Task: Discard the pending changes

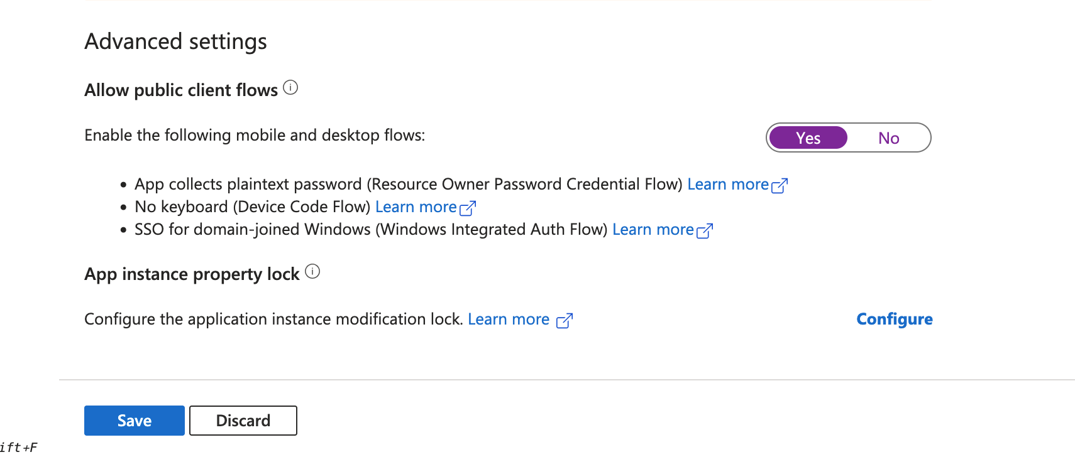Action: (243, 421)
